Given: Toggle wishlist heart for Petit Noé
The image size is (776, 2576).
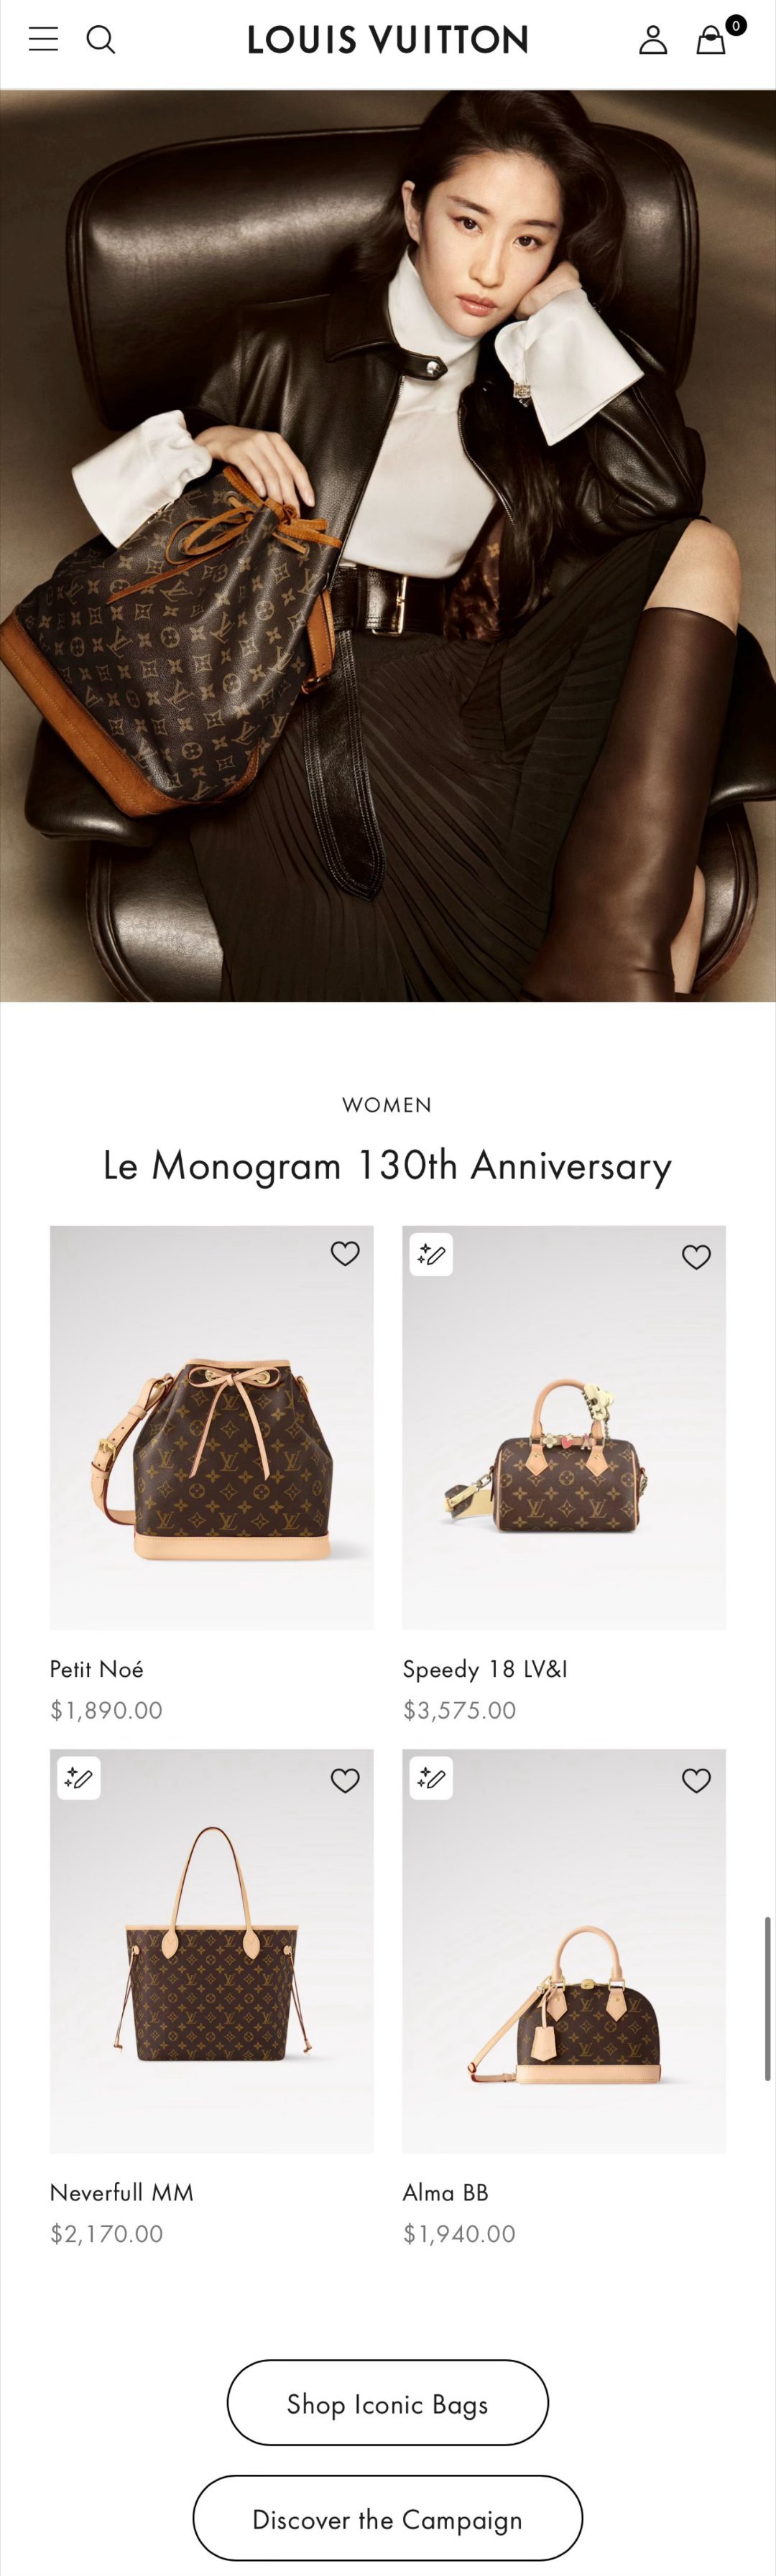Looking at the screenshot, I should tap(345, 1253).
